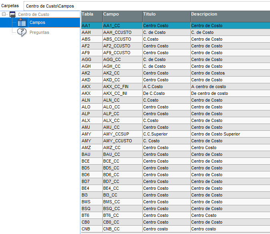
Task: Click the C.C.Superior title cell
Action: point(166,134)
